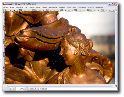
Task: Open the image menu button at ruler corner
Action: tap(4, 10)
